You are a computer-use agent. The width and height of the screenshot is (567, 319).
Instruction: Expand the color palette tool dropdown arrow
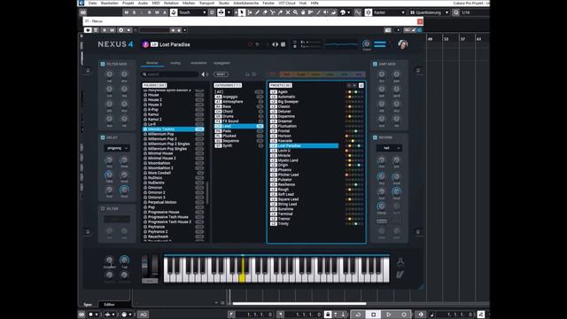click(349, 12)
